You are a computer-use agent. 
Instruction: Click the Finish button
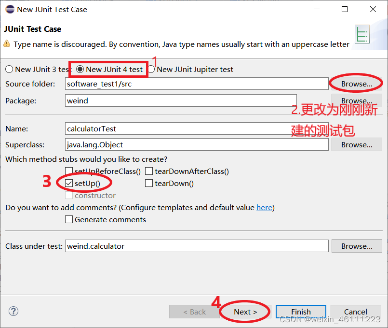[x=301, y=312]
